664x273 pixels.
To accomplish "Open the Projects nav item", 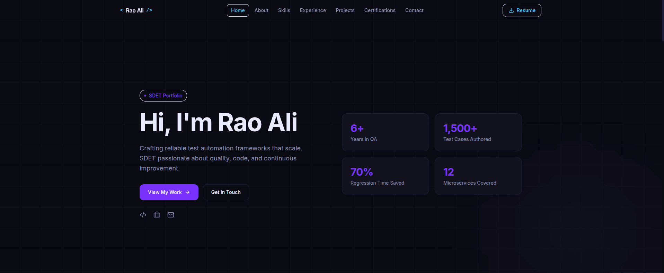I will click(345, 10).
